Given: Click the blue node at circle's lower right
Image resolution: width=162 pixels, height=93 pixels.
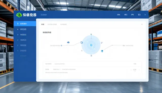Looking at the screenshot, I should 102,51.
